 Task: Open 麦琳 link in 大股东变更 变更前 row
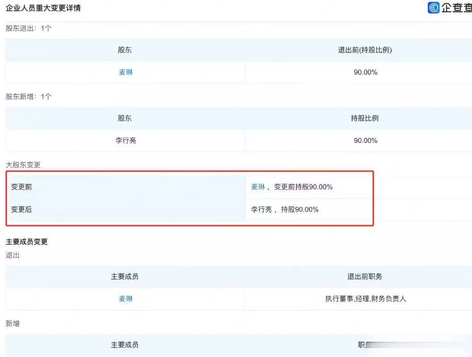258,187
